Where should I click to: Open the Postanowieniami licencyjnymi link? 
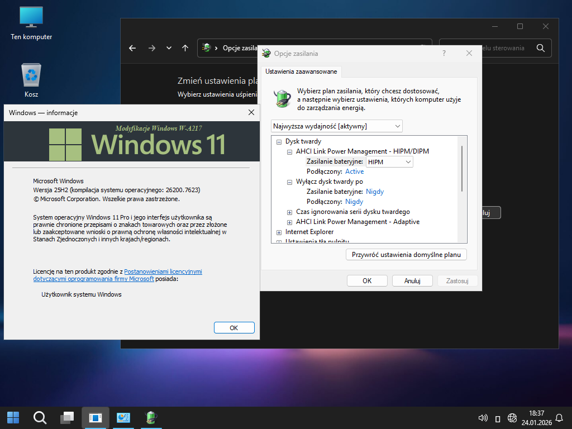pos(163,271)
